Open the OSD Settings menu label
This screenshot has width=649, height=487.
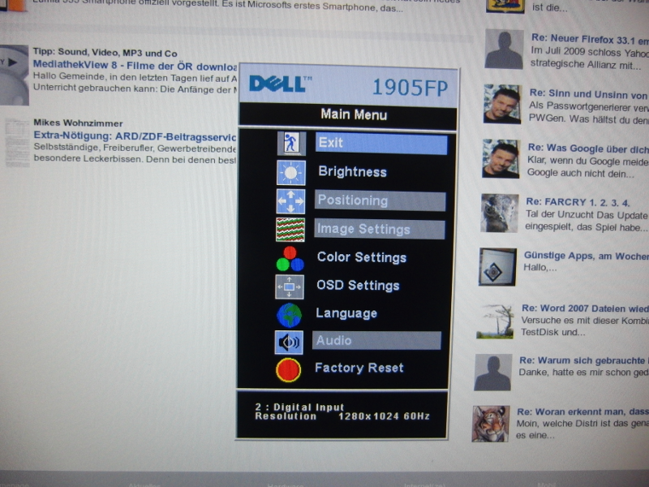point(358,285)
